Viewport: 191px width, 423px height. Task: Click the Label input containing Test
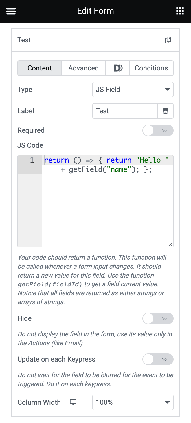tap(124, 111)
